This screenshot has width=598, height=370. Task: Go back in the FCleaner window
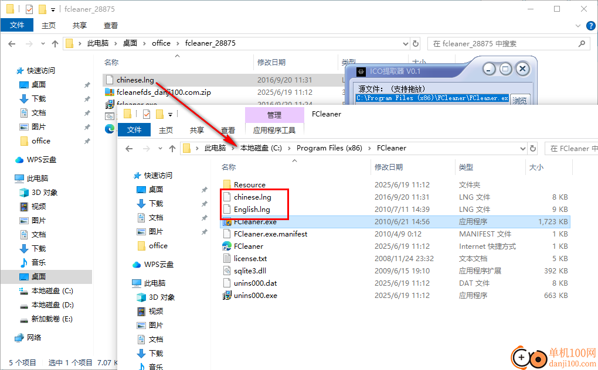pos(130,149)
